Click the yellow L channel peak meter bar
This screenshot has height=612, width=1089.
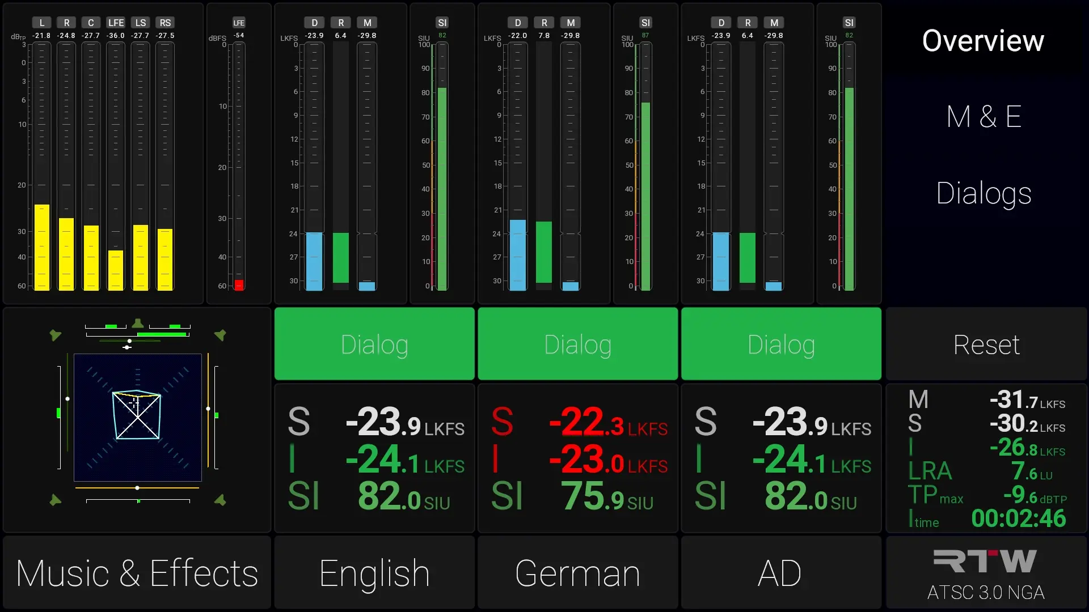coord(42,247)
